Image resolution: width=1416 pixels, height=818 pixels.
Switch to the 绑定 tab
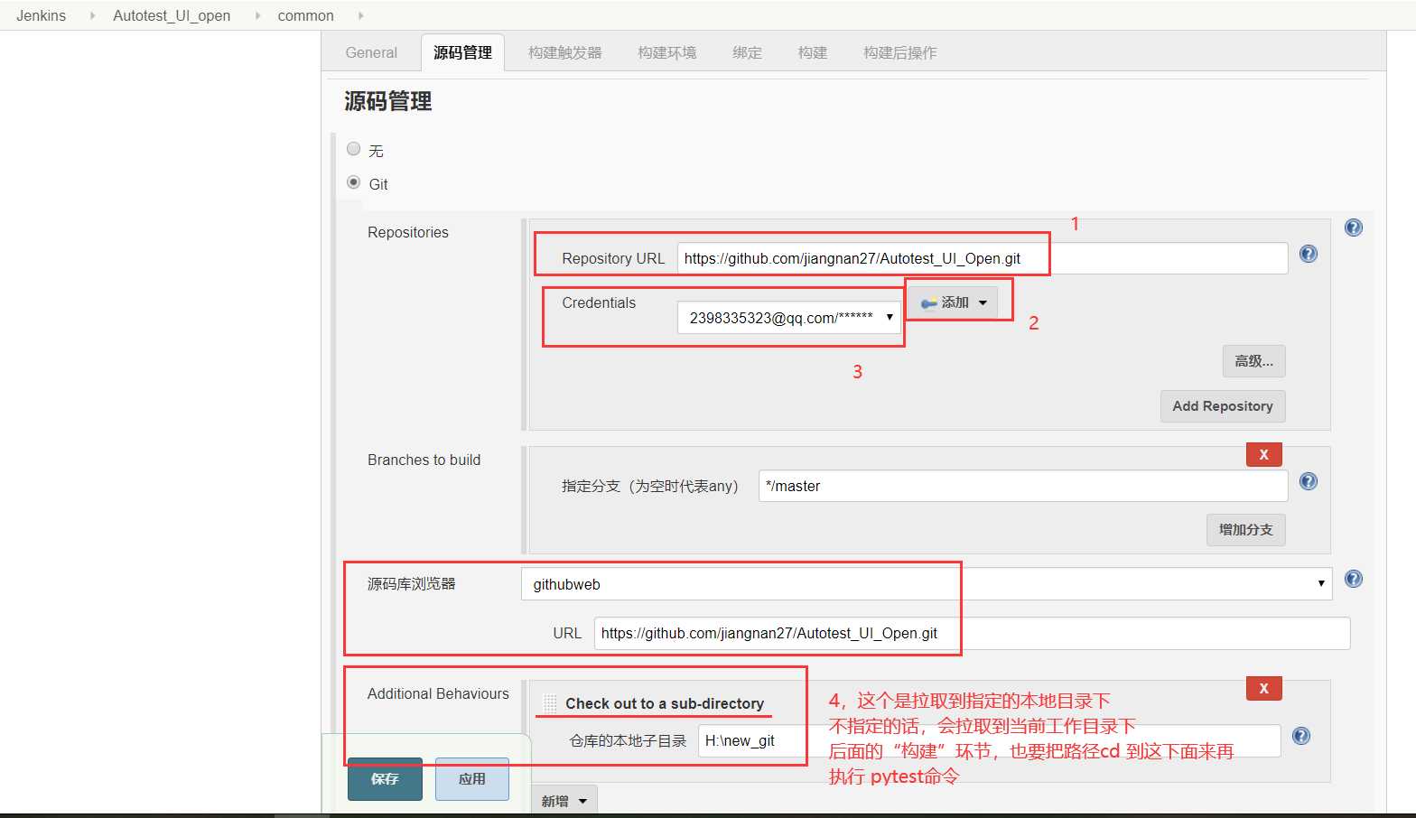click(x=747, y=52)
